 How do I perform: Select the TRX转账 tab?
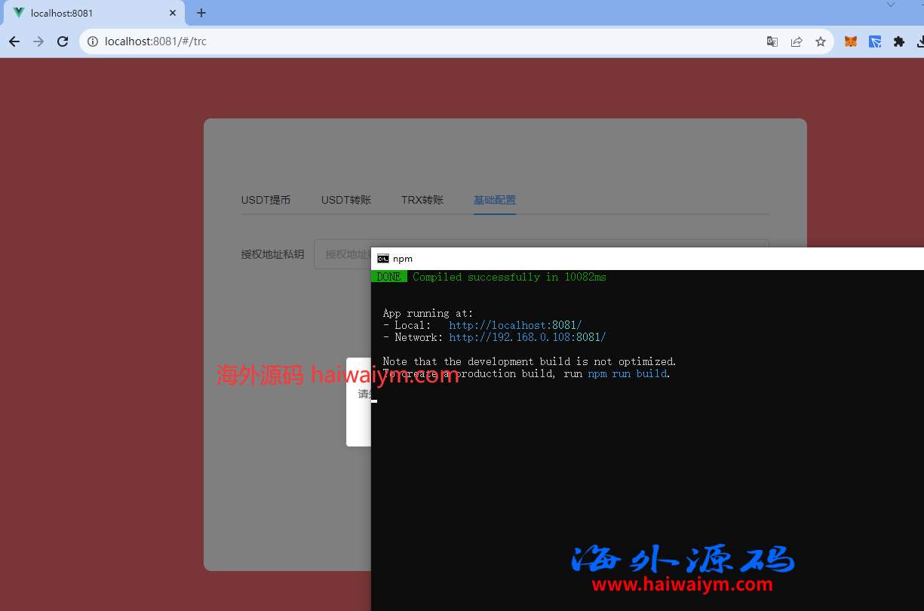[x=422, y=200]
